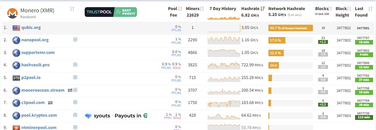The image size is (376, 130).
Task: Expand ntminerpool.com row details
Action: click(x=75, y=127)
